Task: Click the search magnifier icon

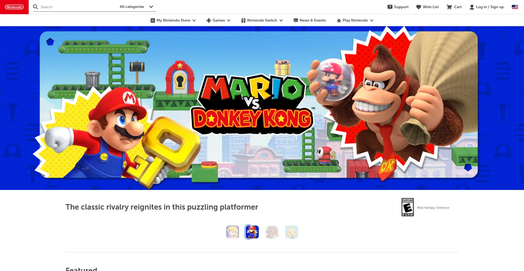Action: coord(35,7)
